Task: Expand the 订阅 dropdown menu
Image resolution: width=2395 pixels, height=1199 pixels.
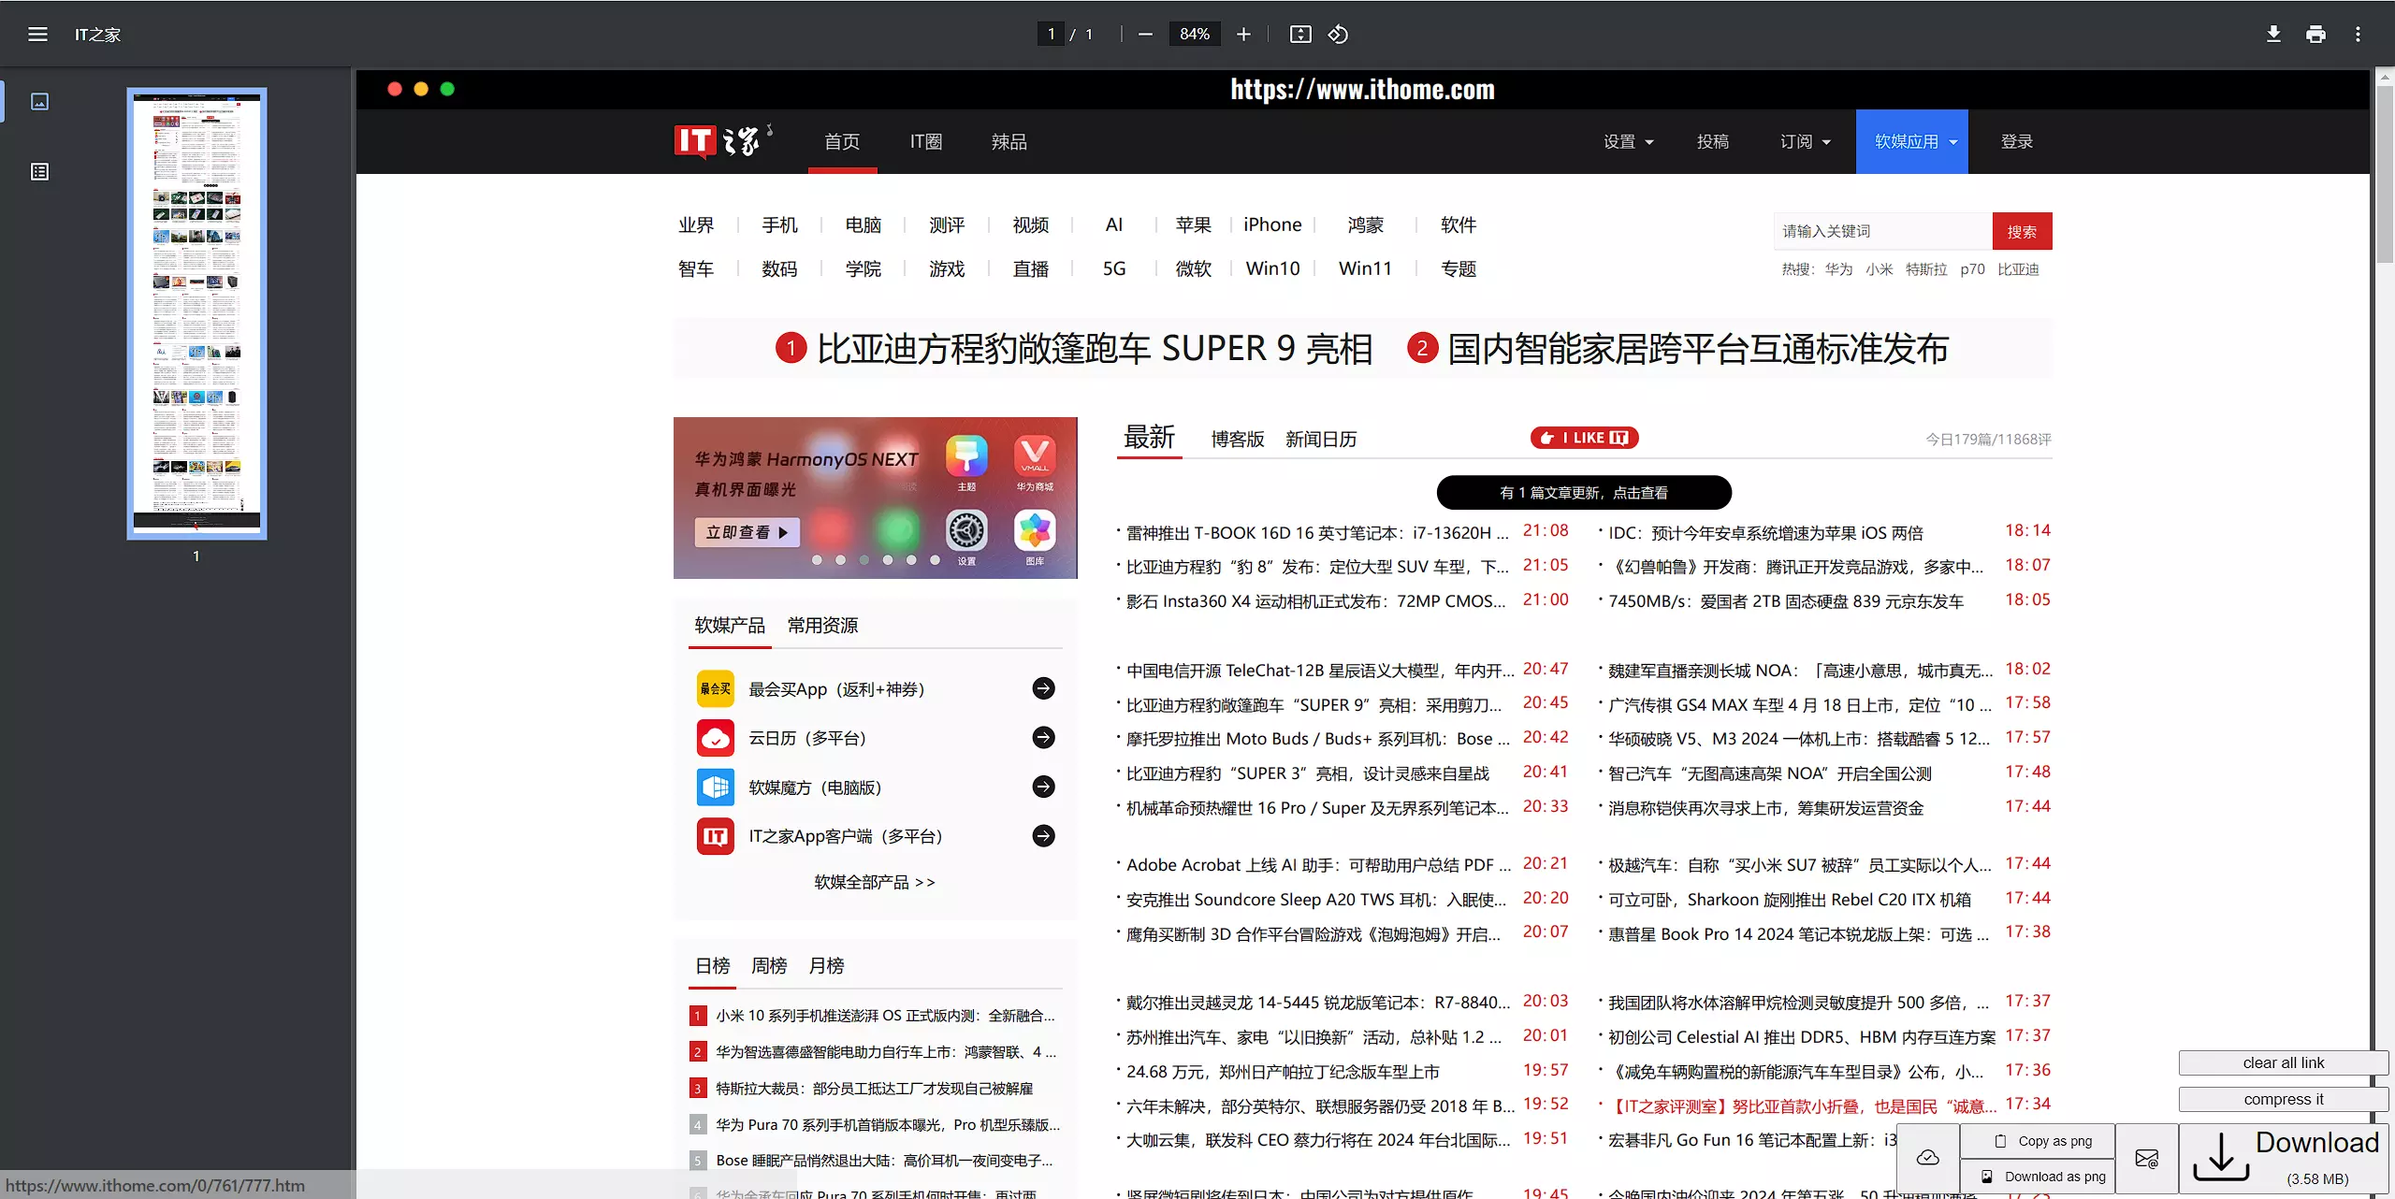Action: (x=1805, y=142)
